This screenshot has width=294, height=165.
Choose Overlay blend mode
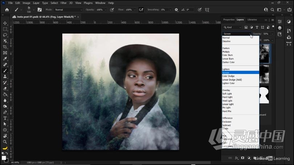[226, 90]
